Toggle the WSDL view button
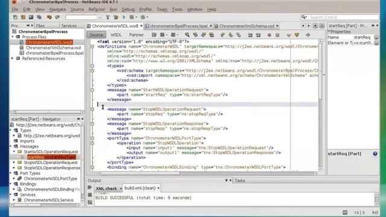386x217 pixels. pos(116,35)
